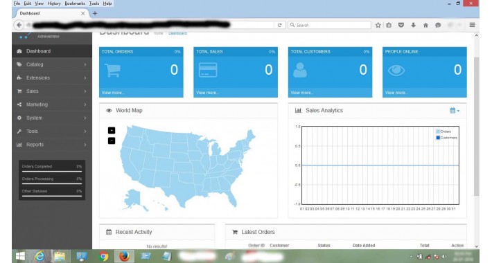Zoom in on the World Map
The image size is (492, 263).
[x=112, y=130]
